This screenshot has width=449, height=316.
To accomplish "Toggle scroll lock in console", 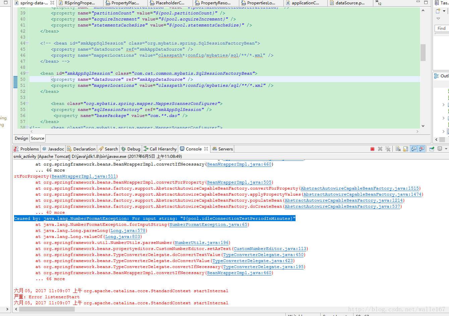I will click(x=406, y=149).
